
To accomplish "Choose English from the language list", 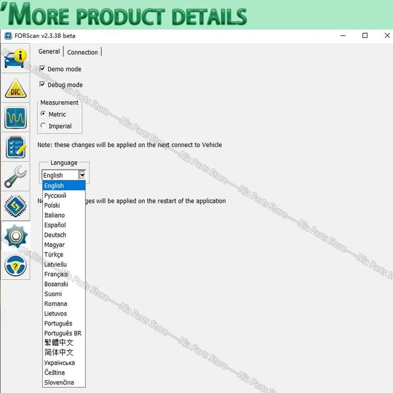I will (64, 185).
